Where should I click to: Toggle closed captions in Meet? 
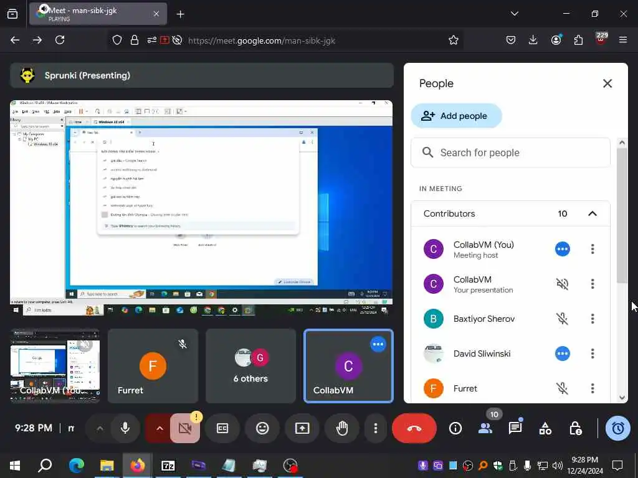(x=222, y=428)
